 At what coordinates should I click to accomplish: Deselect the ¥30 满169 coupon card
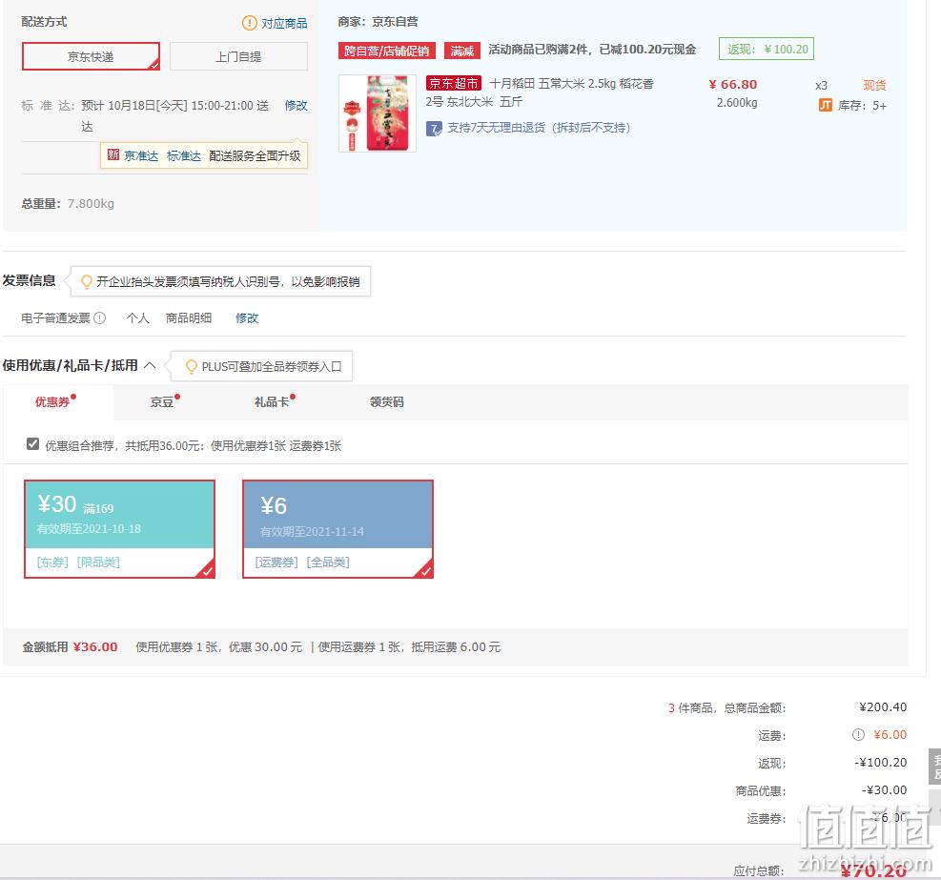(x=119, y=529)
